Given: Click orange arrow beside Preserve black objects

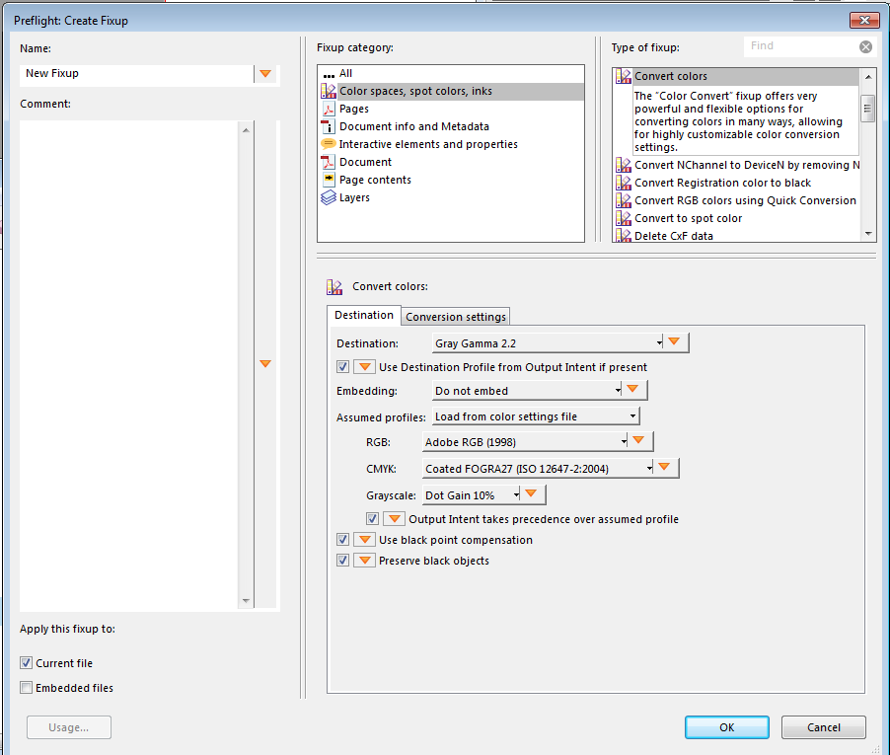Looking at the screenshot, I should [x=364, y=561].
